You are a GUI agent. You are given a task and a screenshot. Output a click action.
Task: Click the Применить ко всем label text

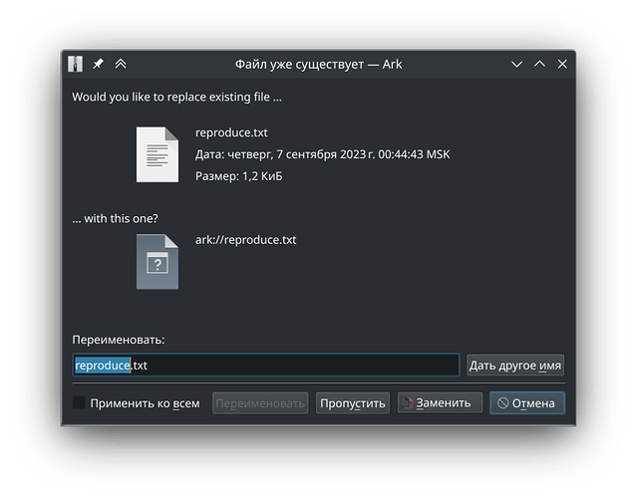(145, 403)
